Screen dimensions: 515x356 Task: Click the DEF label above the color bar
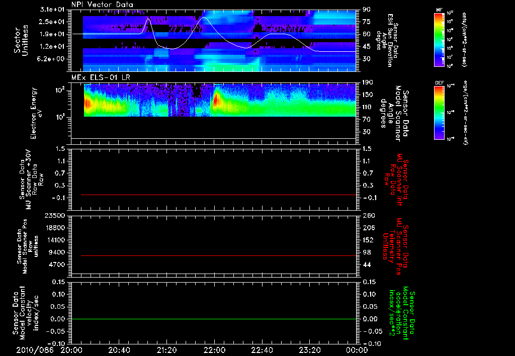440,83
